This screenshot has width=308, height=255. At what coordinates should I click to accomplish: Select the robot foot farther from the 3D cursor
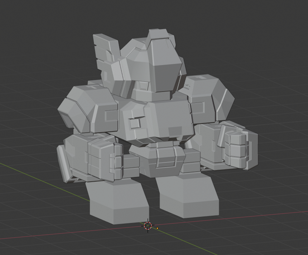point(188,195)
